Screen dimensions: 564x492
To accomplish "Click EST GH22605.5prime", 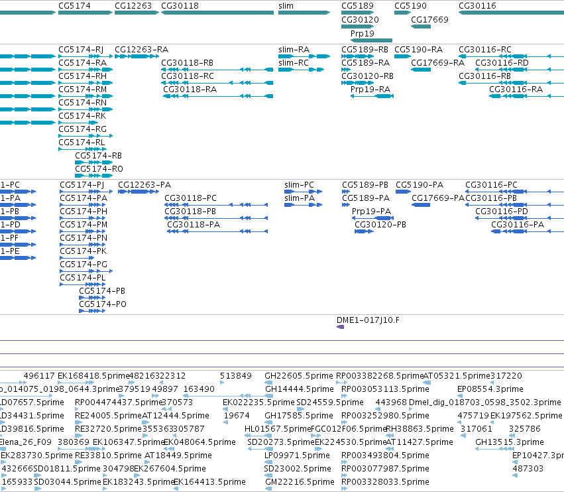I will [x=299, y=376].
